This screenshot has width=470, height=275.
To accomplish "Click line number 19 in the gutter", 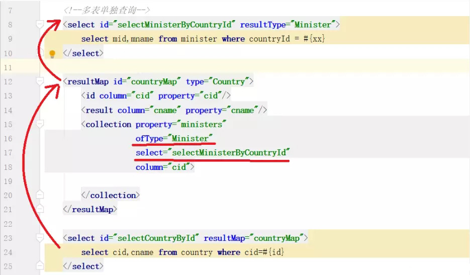I will pos(8,181).
